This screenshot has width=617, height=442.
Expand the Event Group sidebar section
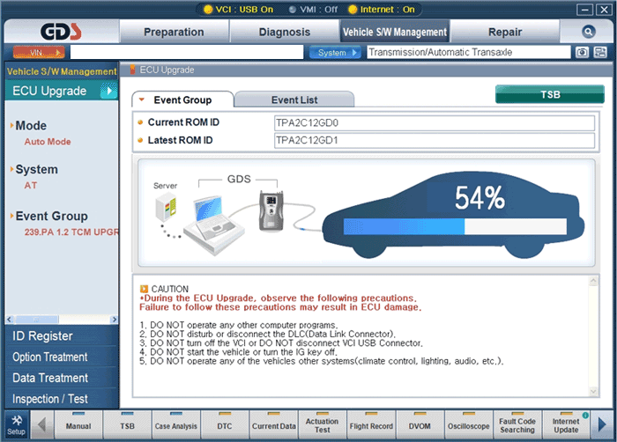[x=48, y=216]
